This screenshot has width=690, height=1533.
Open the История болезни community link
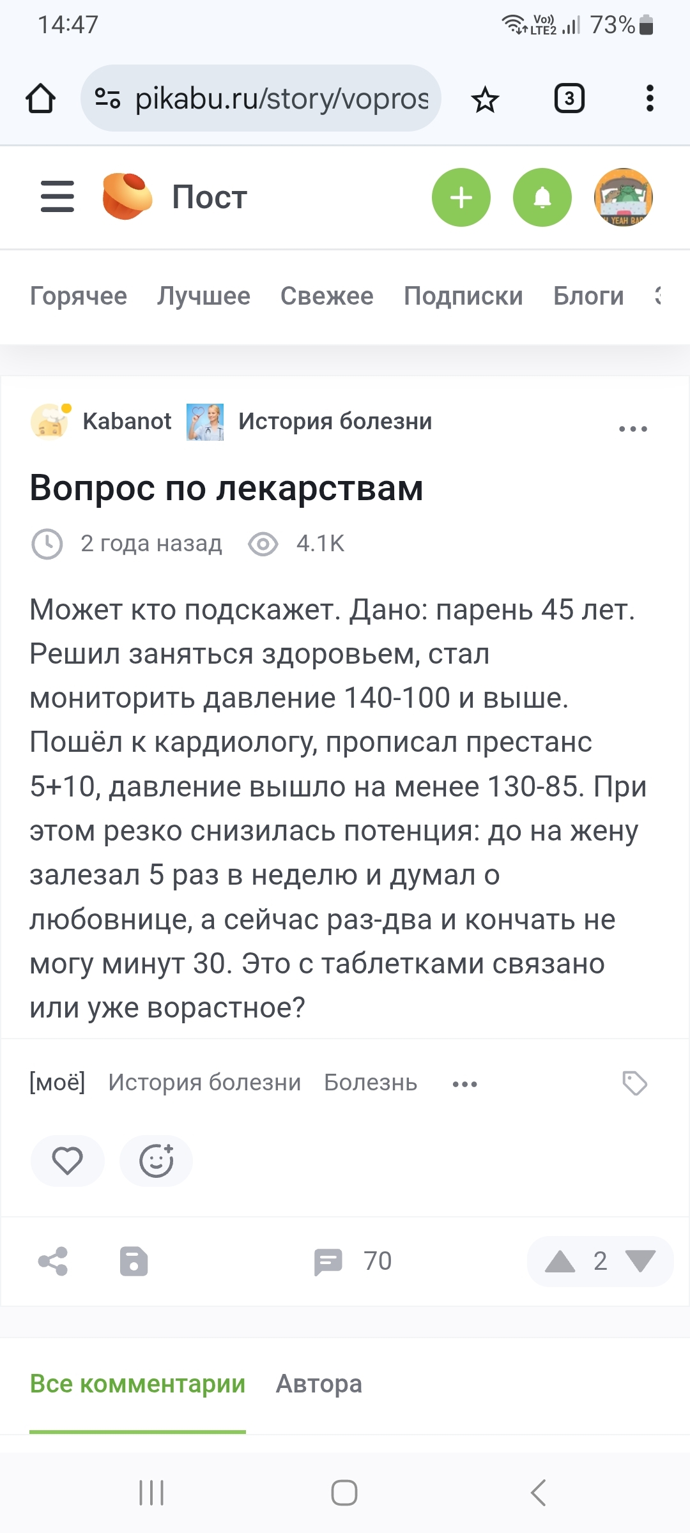335,422
